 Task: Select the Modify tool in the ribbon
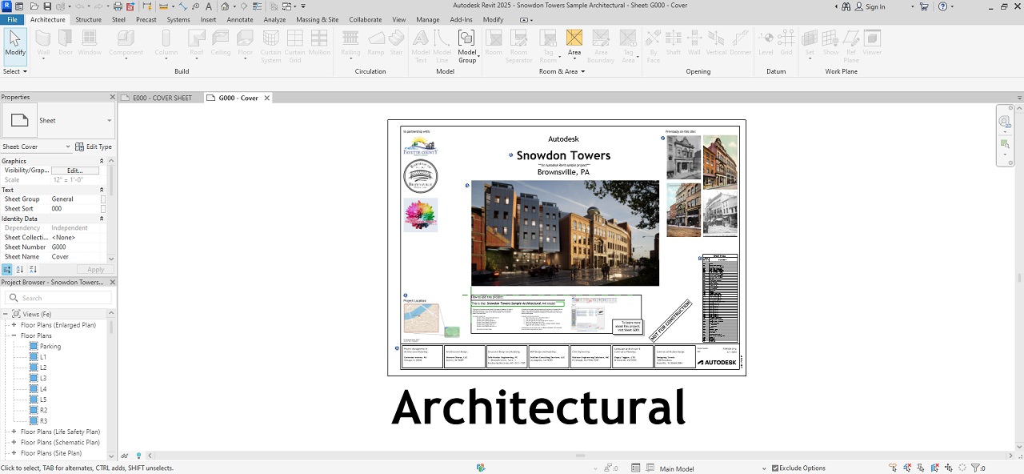point(15,44)
